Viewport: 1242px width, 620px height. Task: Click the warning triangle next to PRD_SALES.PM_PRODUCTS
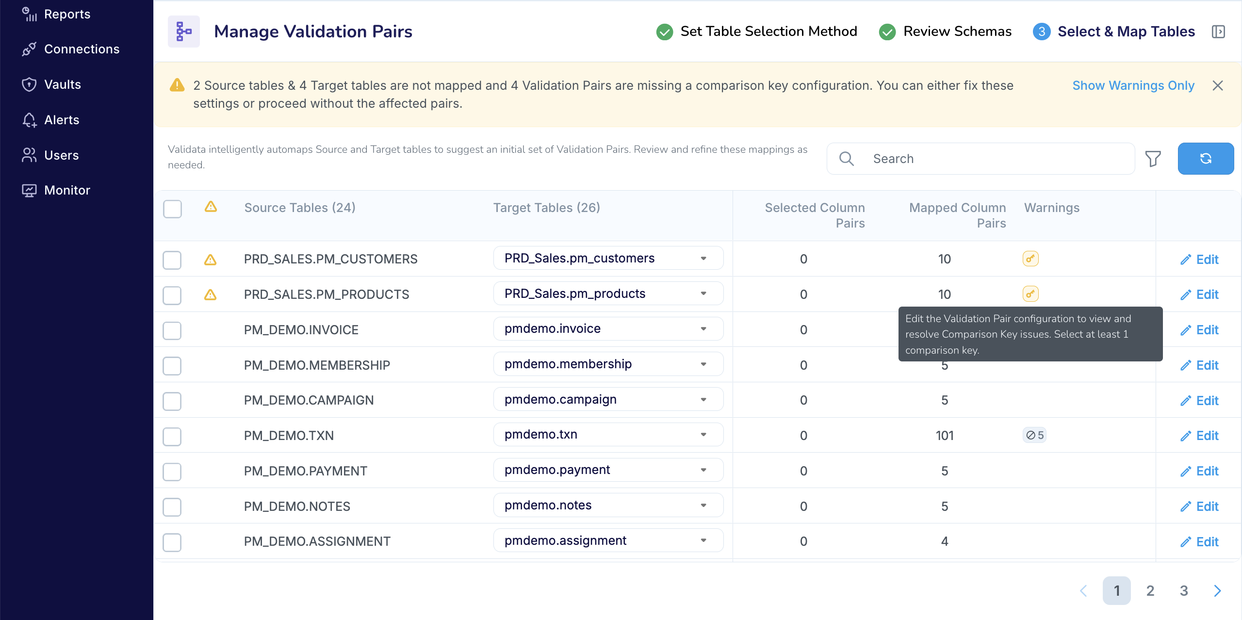[211, 294]
